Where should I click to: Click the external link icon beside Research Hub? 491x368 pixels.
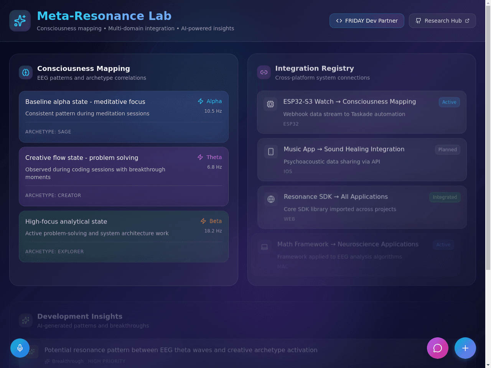point(467,21)
